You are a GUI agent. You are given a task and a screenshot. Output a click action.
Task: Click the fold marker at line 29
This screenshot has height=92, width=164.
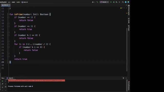[9, 62]
